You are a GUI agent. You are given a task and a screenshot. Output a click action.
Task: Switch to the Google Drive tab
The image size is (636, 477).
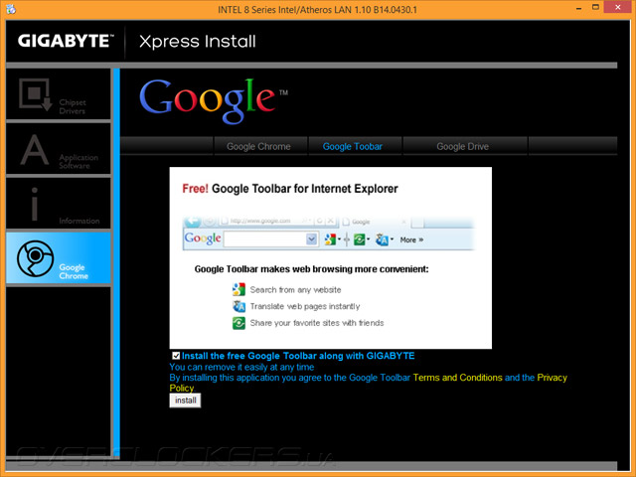click(x=462, y=146)
